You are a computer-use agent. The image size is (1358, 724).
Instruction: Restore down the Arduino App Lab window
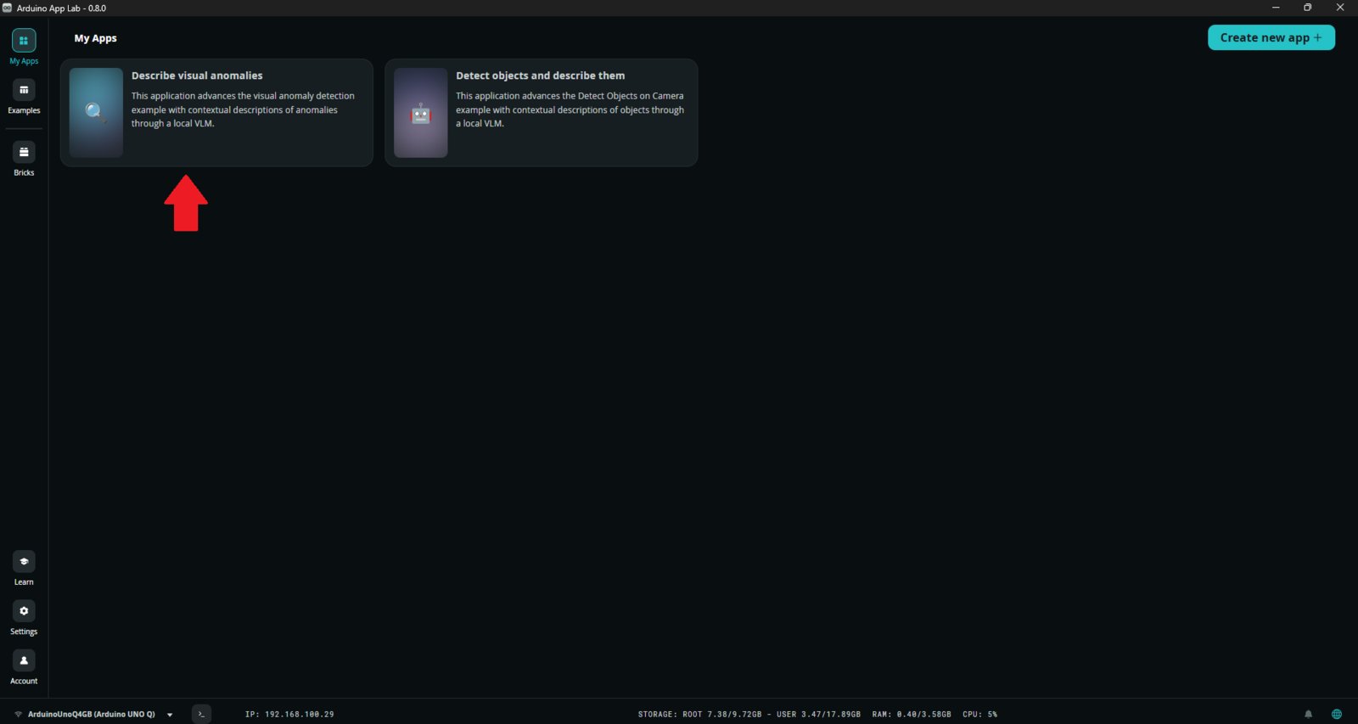click(x=1308, y=8)
